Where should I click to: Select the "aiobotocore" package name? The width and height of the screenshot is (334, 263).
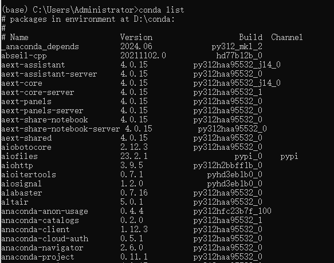[26, 147]
